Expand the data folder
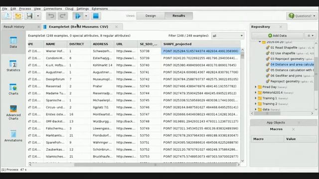The image size is (319, 179). pyautogui.click(x=256, y=109)
